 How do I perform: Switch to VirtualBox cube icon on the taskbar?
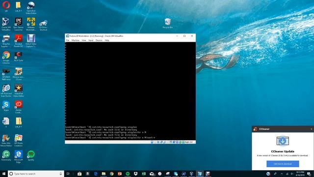click(192, 174)
